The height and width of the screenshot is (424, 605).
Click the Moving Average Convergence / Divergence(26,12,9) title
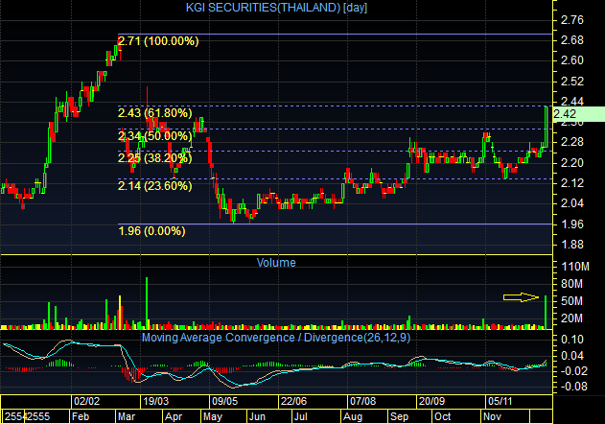pos(276,338)
